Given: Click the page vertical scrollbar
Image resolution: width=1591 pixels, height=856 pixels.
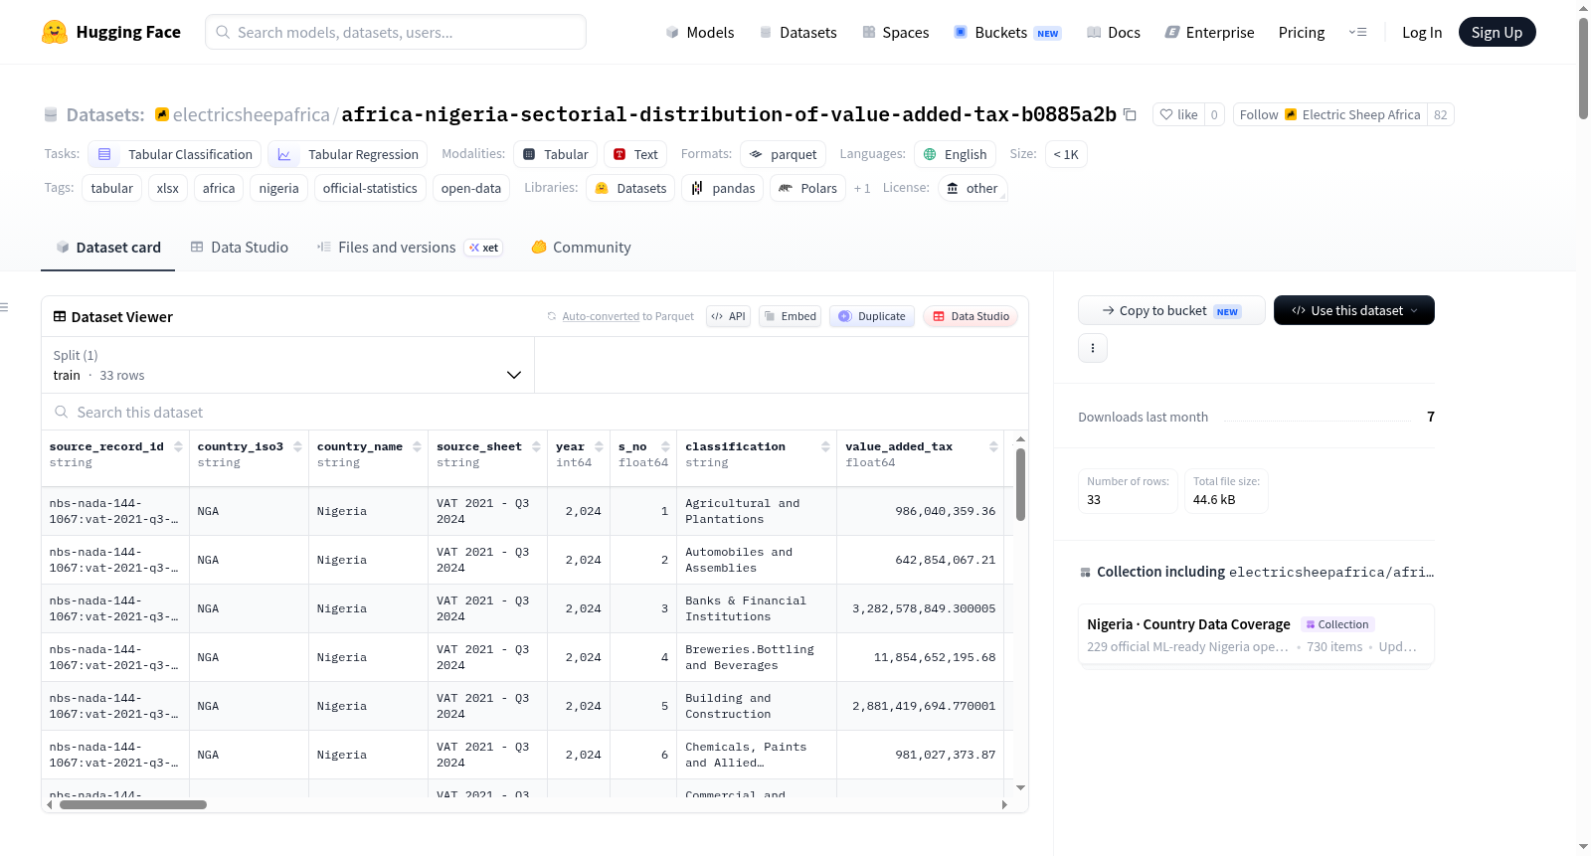Looking at the screenshot, I should point(1583,69).
